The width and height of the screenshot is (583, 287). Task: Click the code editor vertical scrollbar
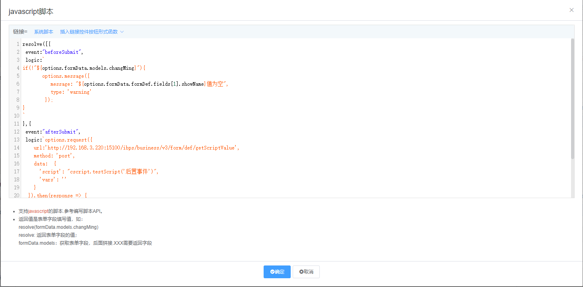tap(572, 99)
